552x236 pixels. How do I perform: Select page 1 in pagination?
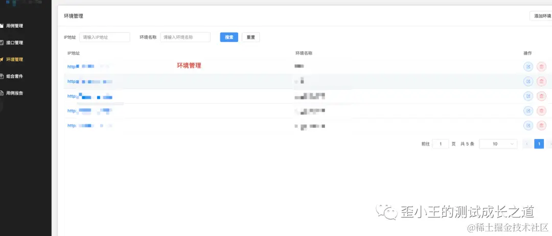tap(539, 144)
